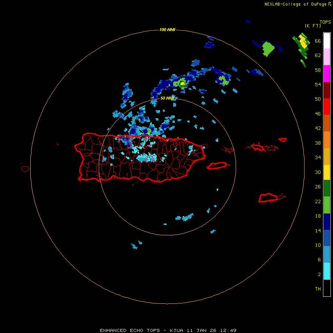This screenshot has width=333, height=333.
Task: Click the "14" legend value
Action: click(x=318, y=231)
